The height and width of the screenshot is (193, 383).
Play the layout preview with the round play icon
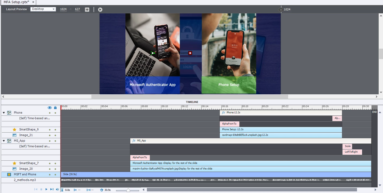point(100,9)
